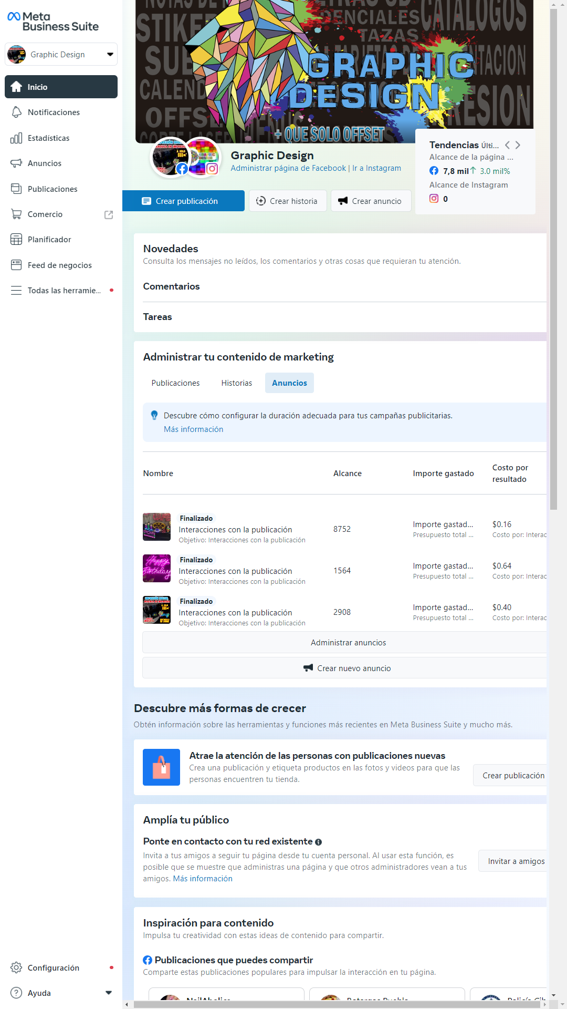Show previous Tendencias with left chevron
This screenshot has width=567, height=1009.
[507, 145]
